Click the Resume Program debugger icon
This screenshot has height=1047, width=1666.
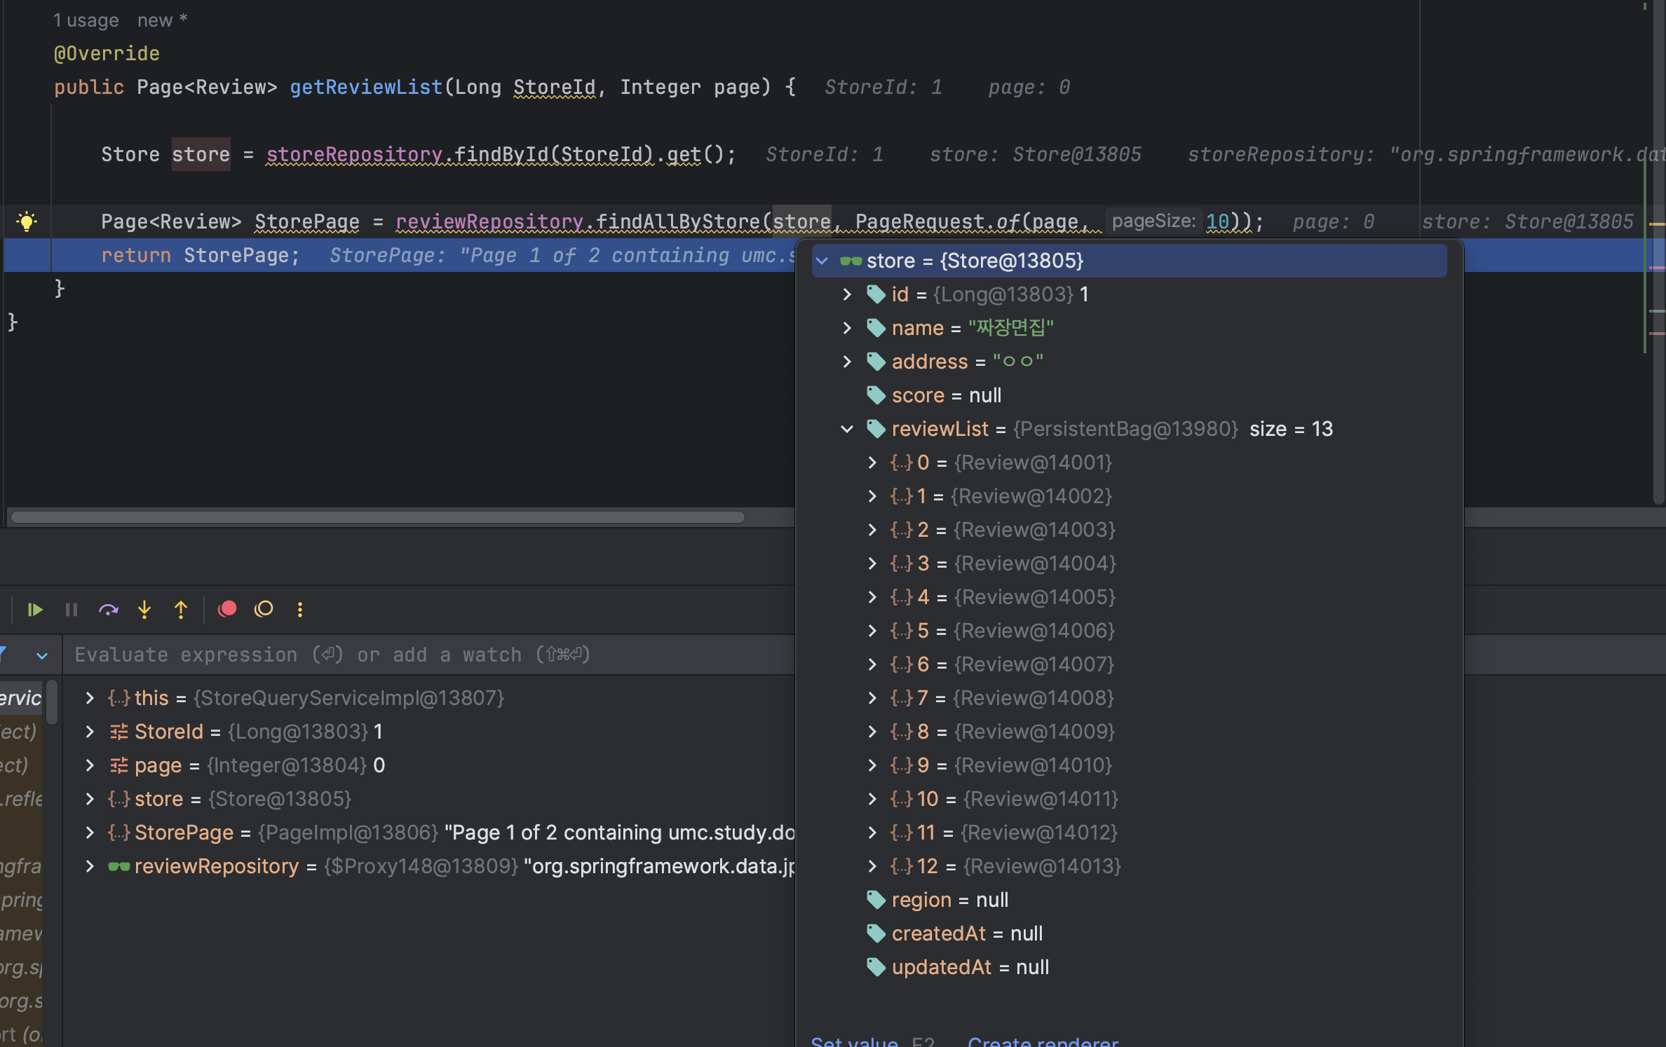35,610
